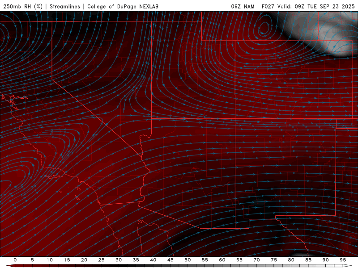The image size is (358, 268).
Task: Click the '40' label on the color scale
Action: 153,260
